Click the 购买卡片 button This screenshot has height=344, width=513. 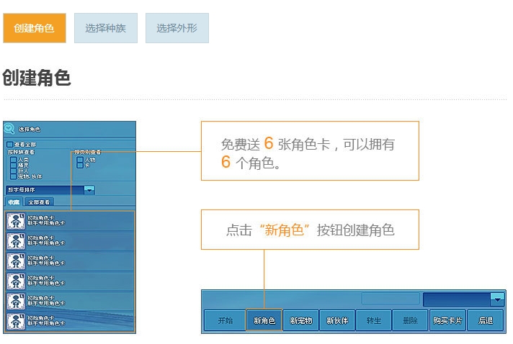coord(448,320)
